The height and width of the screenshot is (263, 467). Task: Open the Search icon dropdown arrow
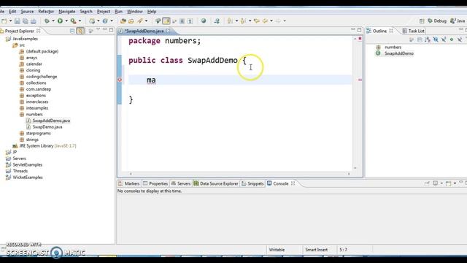point(146,21)
